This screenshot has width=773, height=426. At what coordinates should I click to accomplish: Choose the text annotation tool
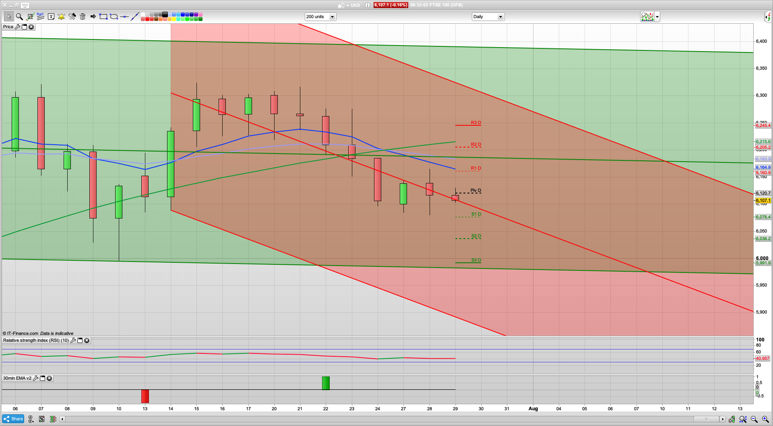pyautogui.click(x=51, y=17)
